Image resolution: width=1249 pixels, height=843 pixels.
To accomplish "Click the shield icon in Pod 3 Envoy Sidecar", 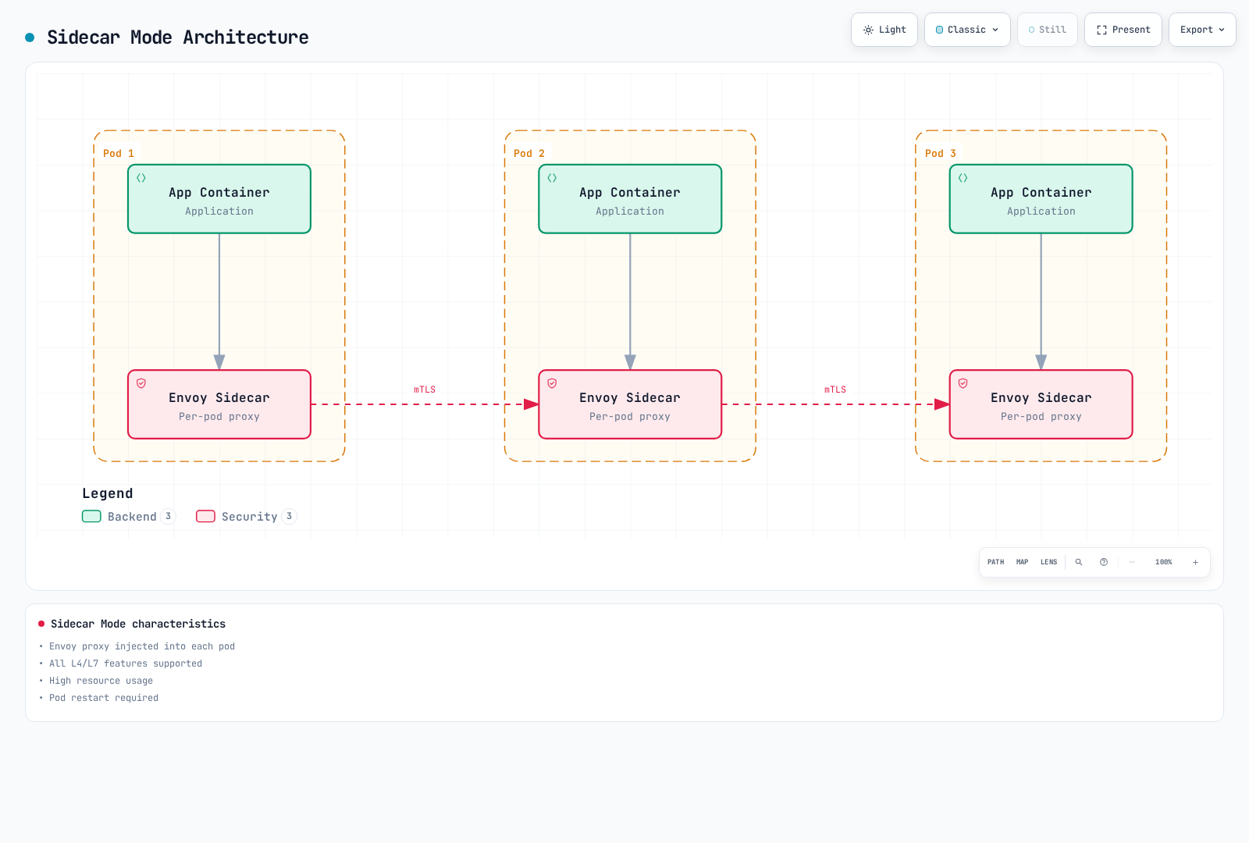I will [963, 383].
